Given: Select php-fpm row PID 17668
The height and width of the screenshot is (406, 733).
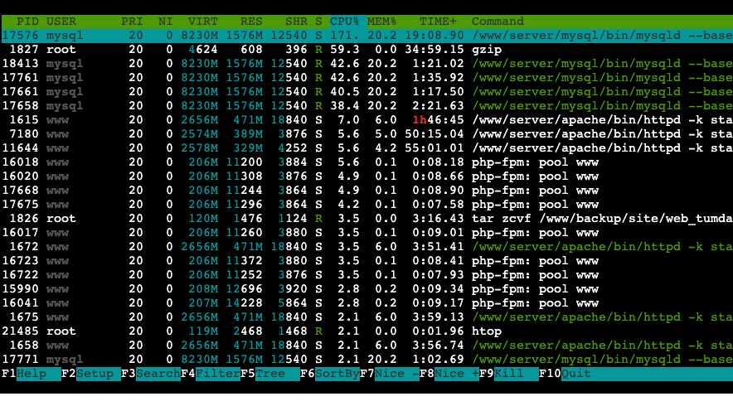Looking at the screenshot, I should tap(367, 190).
